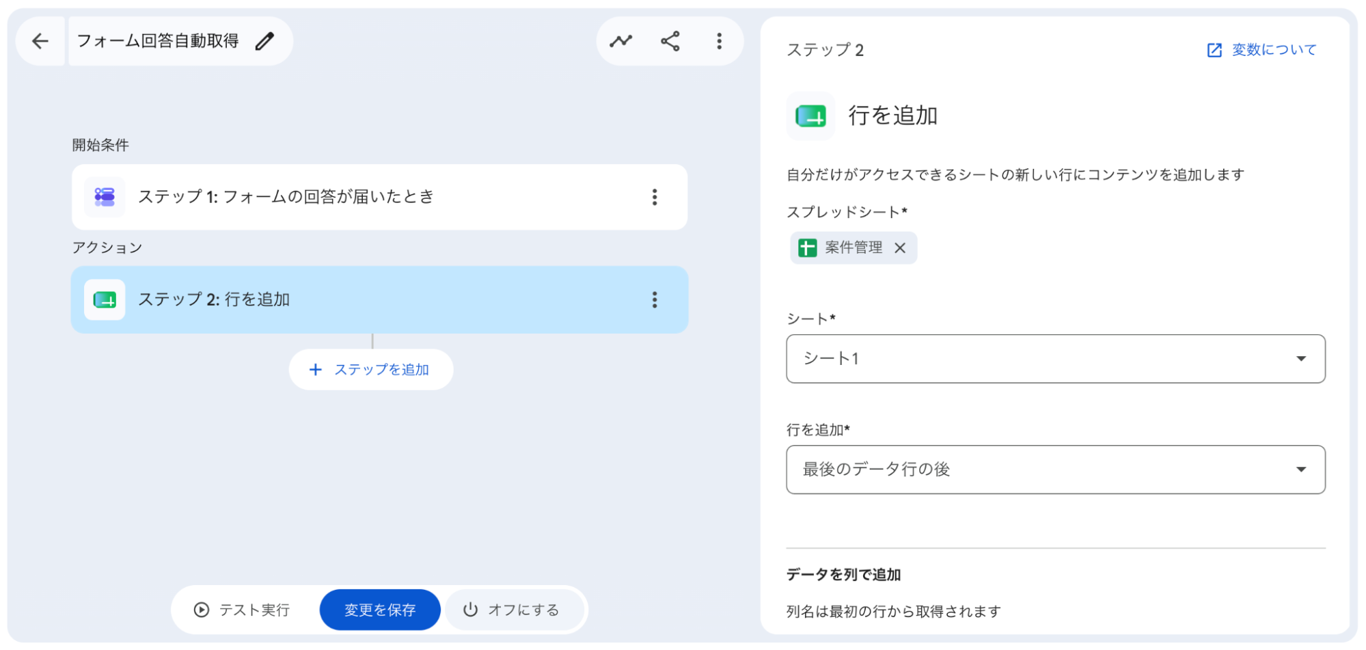Screen dimensions: 1366x650
Task: Click the シート* field label
Action: click(x=811, y=319)
